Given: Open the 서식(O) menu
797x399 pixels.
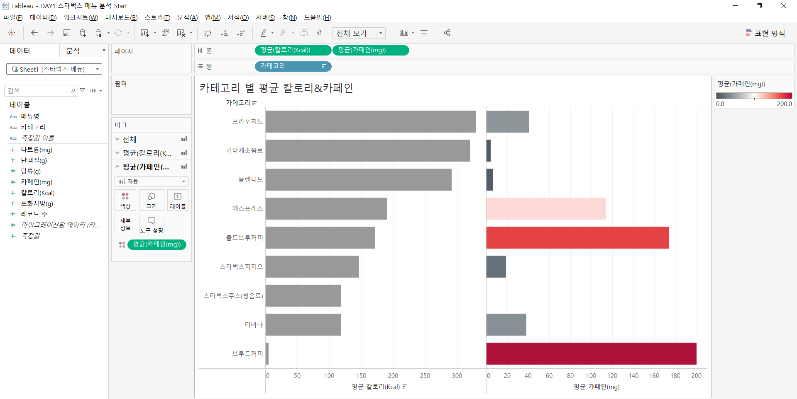Looking at the screenshot, I should [x=238, y=17].
